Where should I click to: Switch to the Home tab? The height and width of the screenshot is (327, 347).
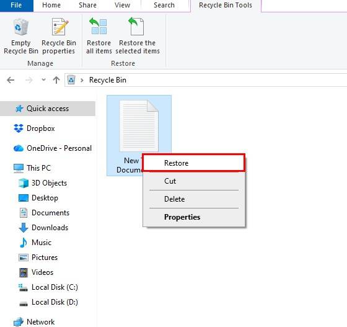click(x=51, y=6)
